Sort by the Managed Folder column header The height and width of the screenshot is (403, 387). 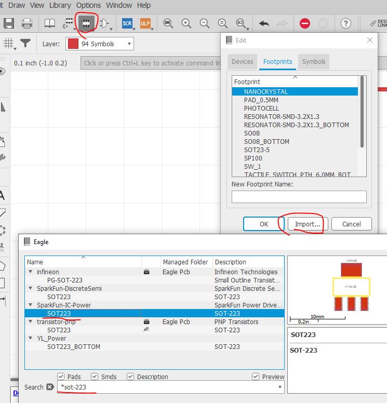click(x=185, y=262)
